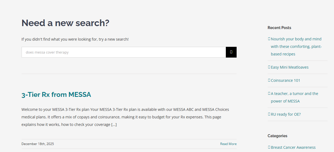Click Read More for the 3-Tier Rx post

228,144
